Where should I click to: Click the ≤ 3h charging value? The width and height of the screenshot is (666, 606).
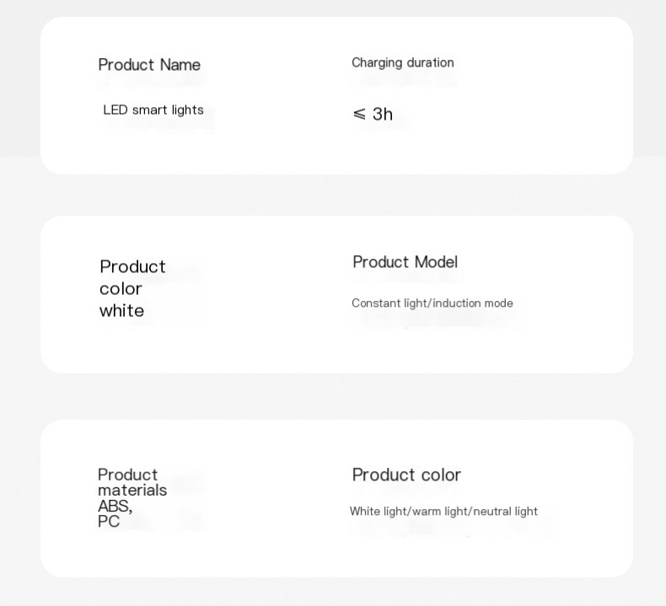tap(373, 114)
